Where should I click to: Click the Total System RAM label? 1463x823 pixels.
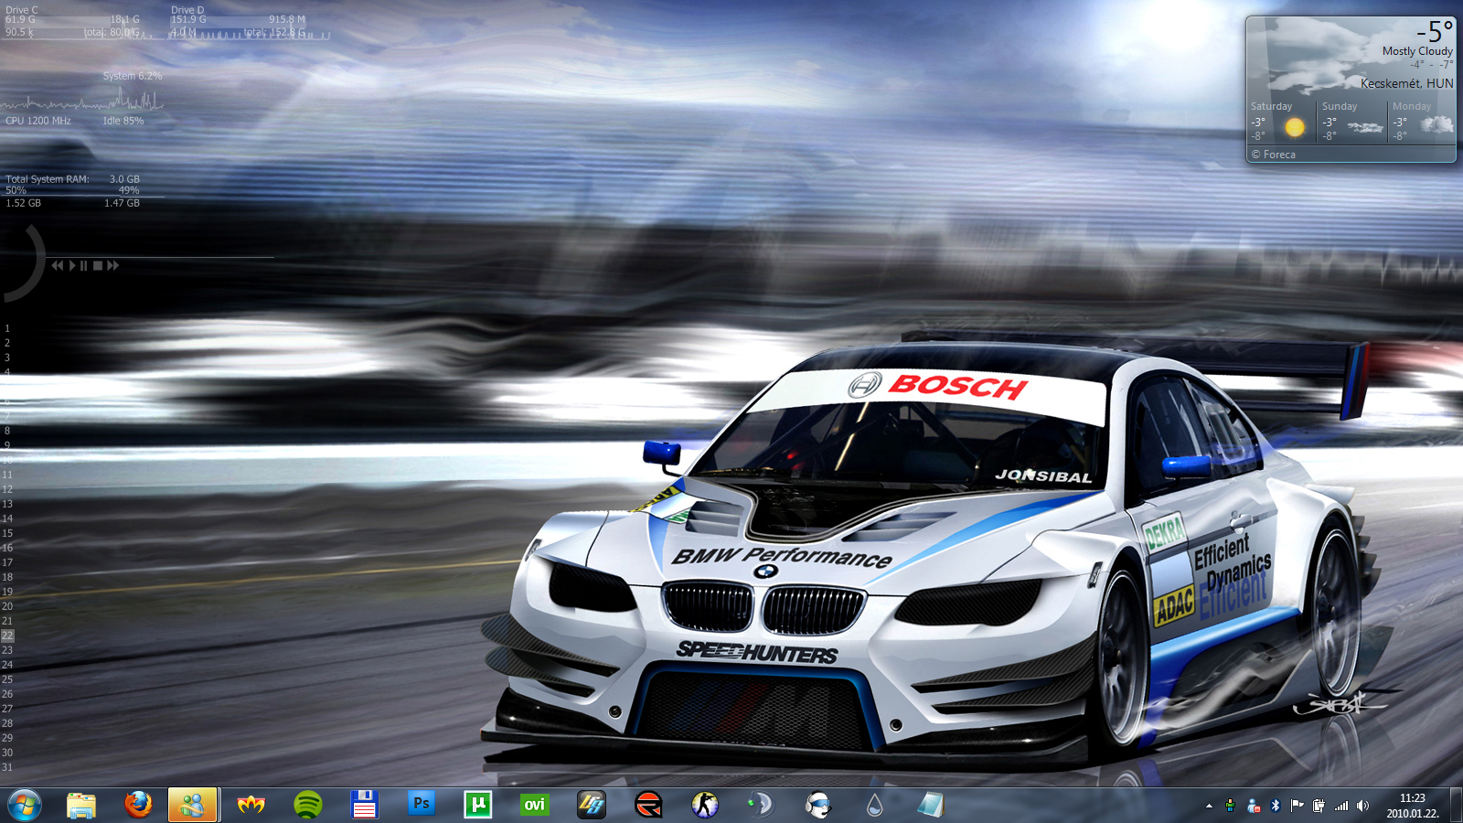click(x=48, y=179)
